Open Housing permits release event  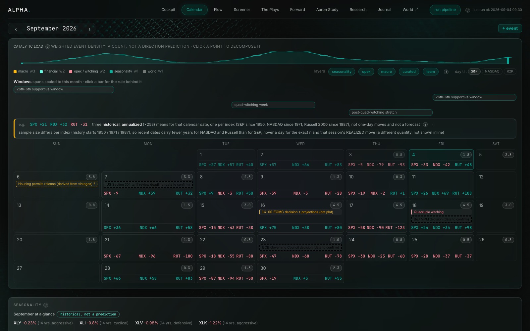click(57, 184)
